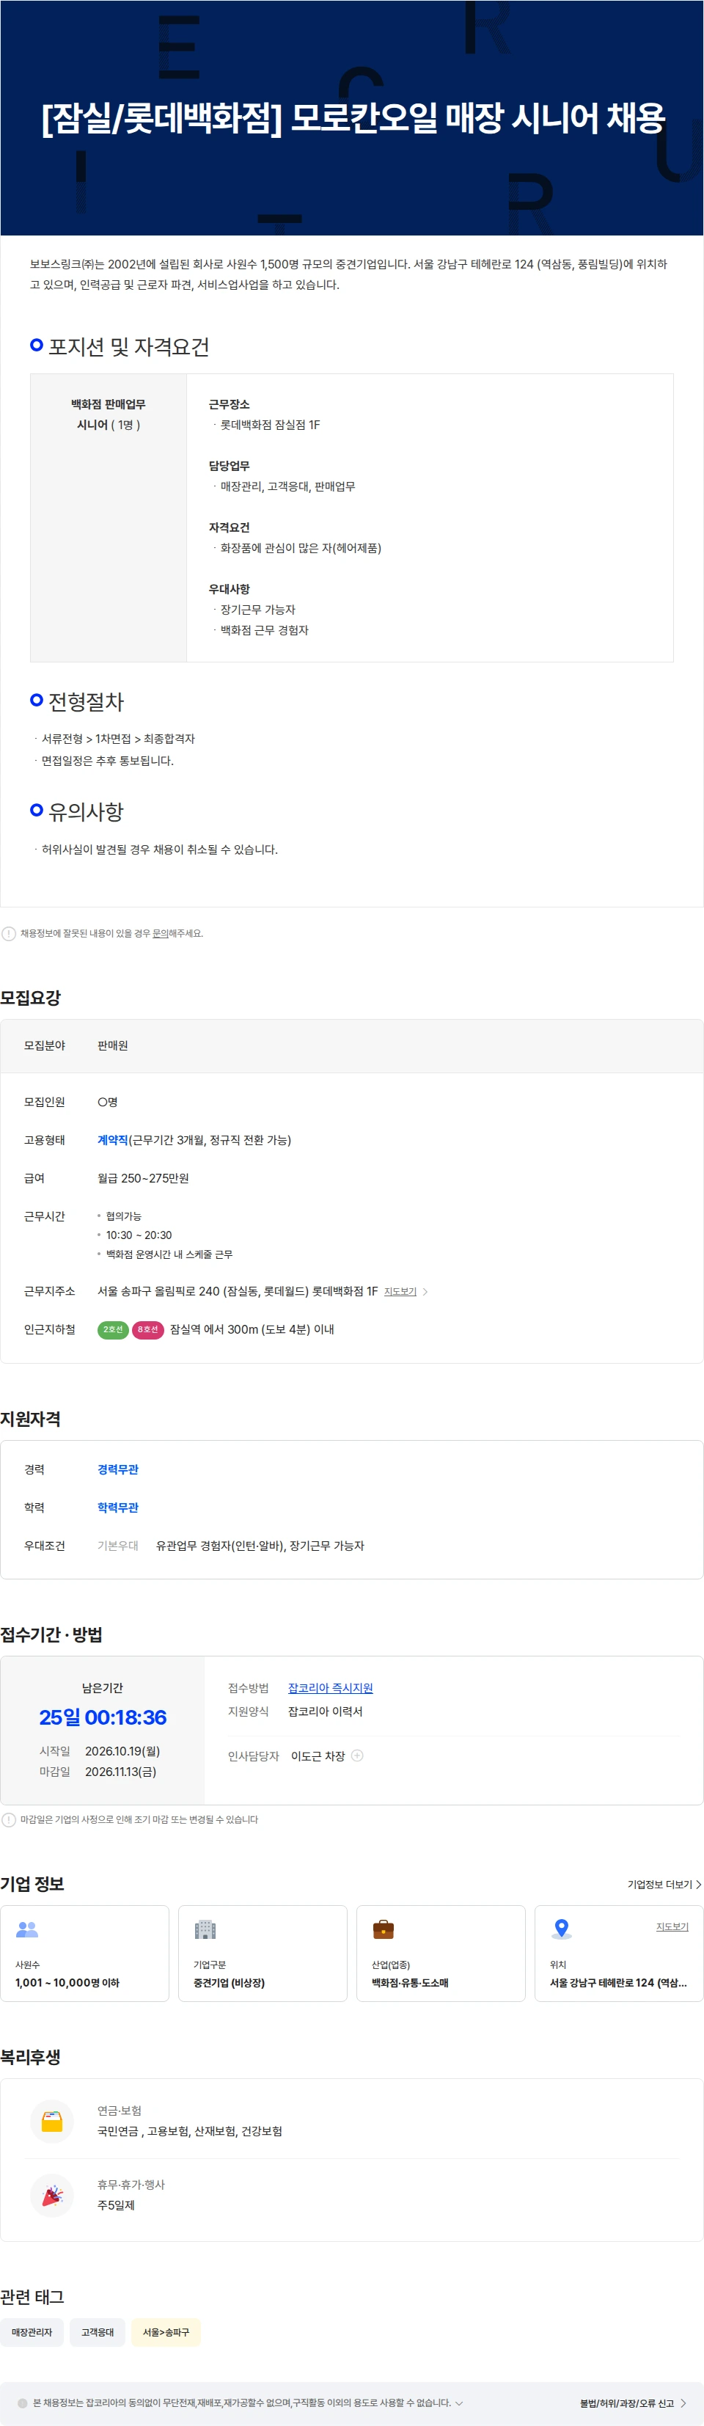Click the 백화점·유통·도소매 industry text
This screenshot has height=2426, width=704.
[409, 1982]
